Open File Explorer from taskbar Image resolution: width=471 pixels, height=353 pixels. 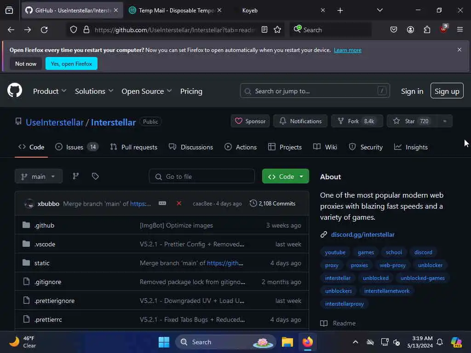click(287, 342)
